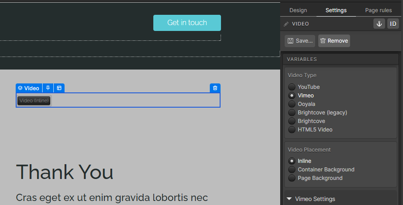Switch to the Design tab

point(298,10)
